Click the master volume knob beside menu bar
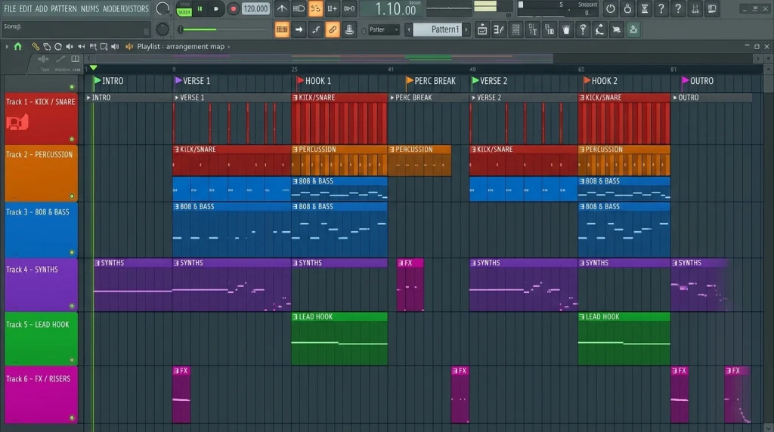 pos(163,8)
